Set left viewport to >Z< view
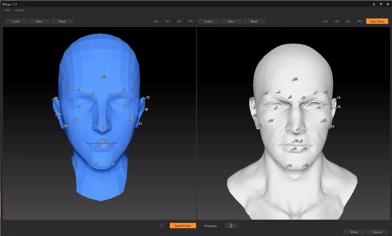 pos(179,21)
